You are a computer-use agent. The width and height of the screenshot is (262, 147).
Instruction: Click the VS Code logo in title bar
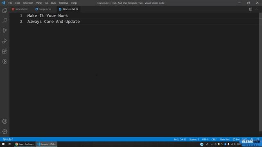coord(4,3)
